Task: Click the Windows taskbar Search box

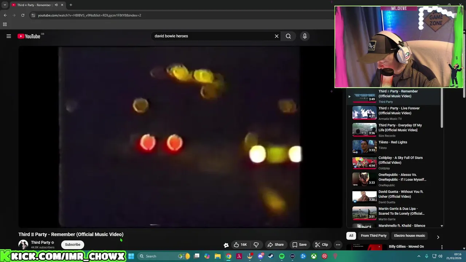Action: 164,256
